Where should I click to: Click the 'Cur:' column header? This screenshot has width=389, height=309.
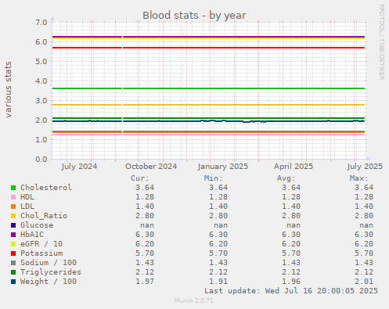pyautogui.click(x=140, y=178)
